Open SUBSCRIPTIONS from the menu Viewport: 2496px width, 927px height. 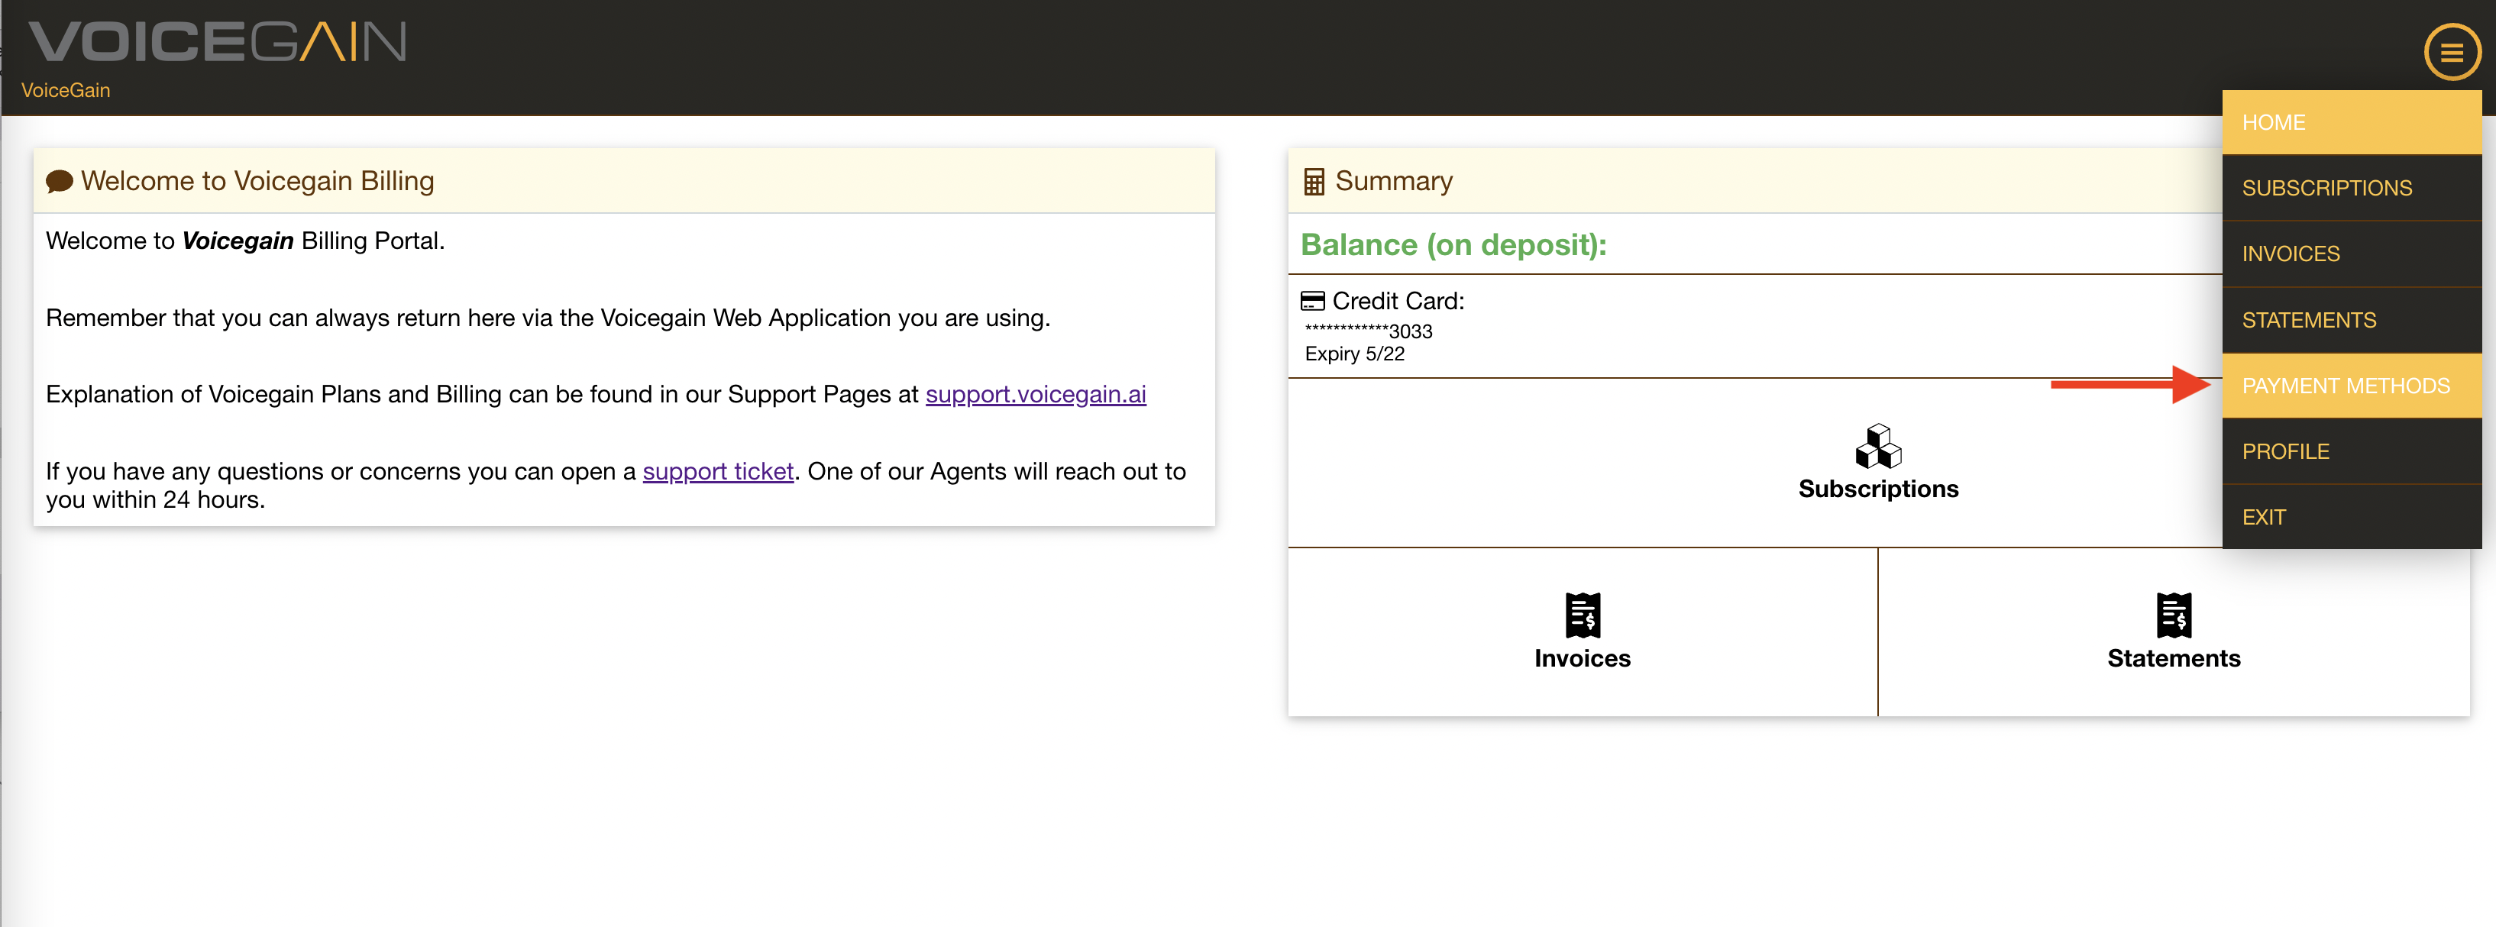2351,188
